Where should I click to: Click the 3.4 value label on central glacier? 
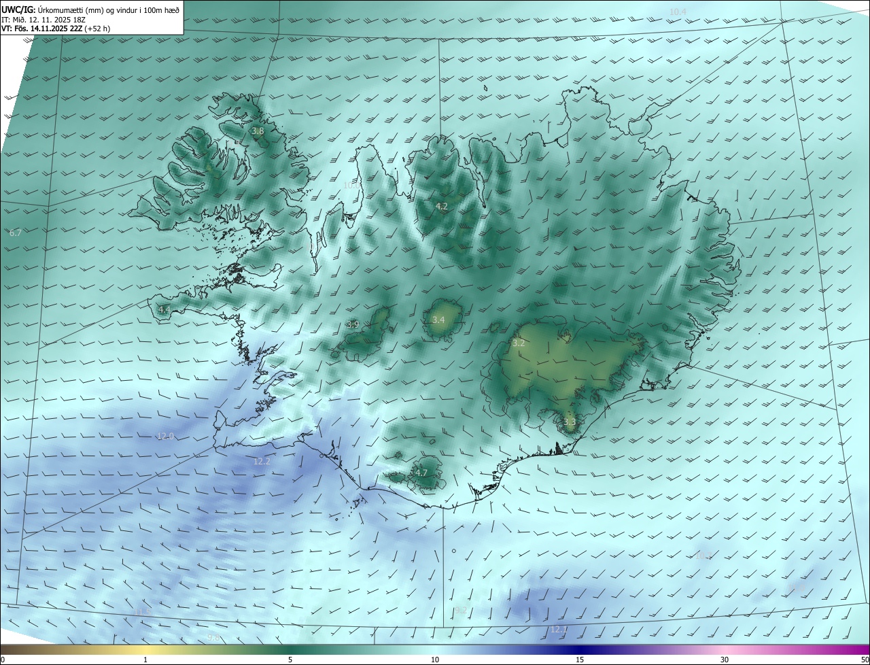click(x=438, y=320)
